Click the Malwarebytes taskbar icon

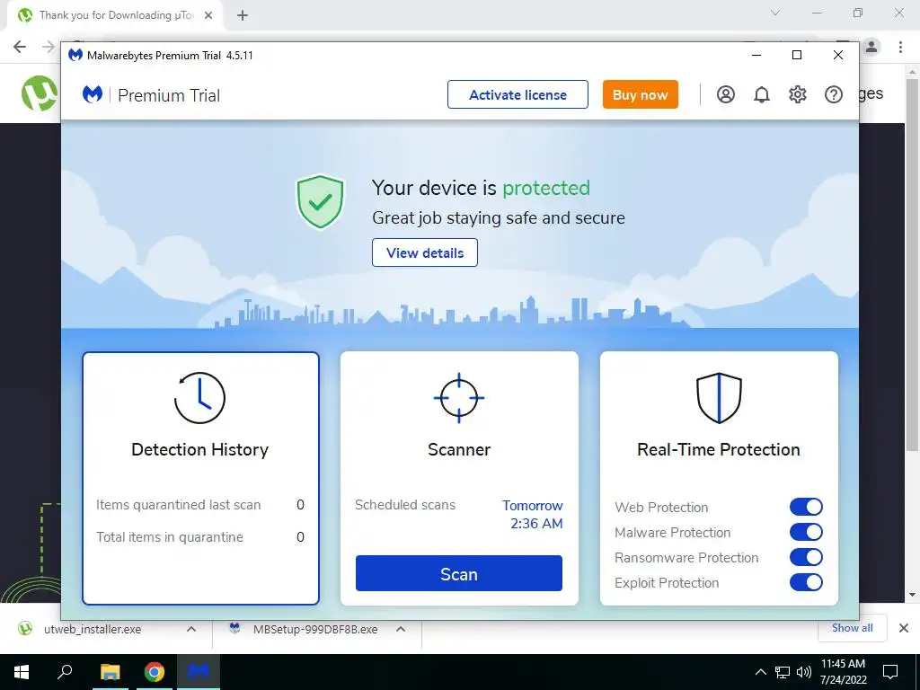coord(199,672)
